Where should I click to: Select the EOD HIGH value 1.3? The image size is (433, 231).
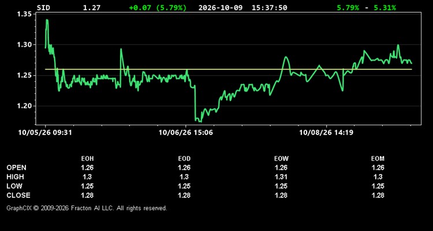tap(184, 177)
